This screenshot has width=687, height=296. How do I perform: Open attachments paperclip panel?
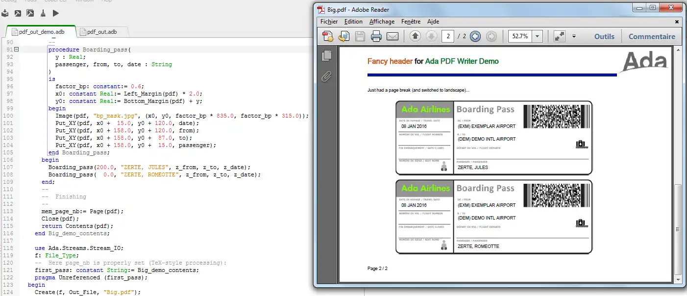tap(326, 76)
